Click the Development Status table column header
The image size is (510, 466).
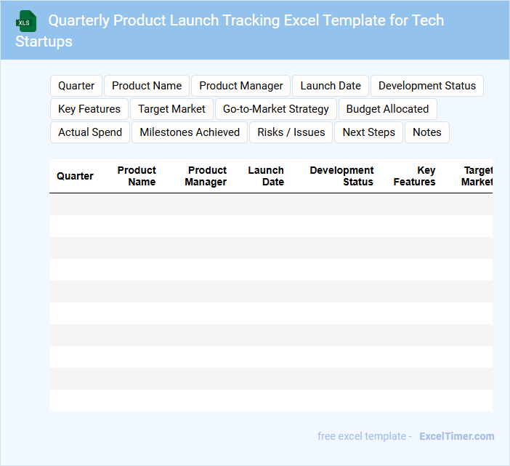tap(341, 176)
